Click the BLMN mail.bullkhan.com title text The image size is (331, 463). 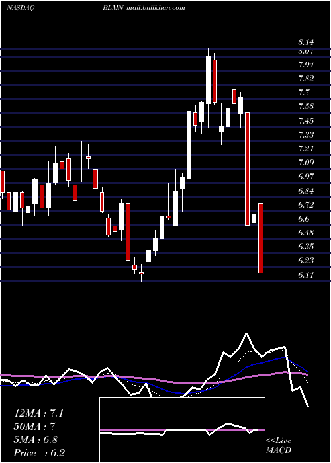pyautogui.click(x=144, y=8)
